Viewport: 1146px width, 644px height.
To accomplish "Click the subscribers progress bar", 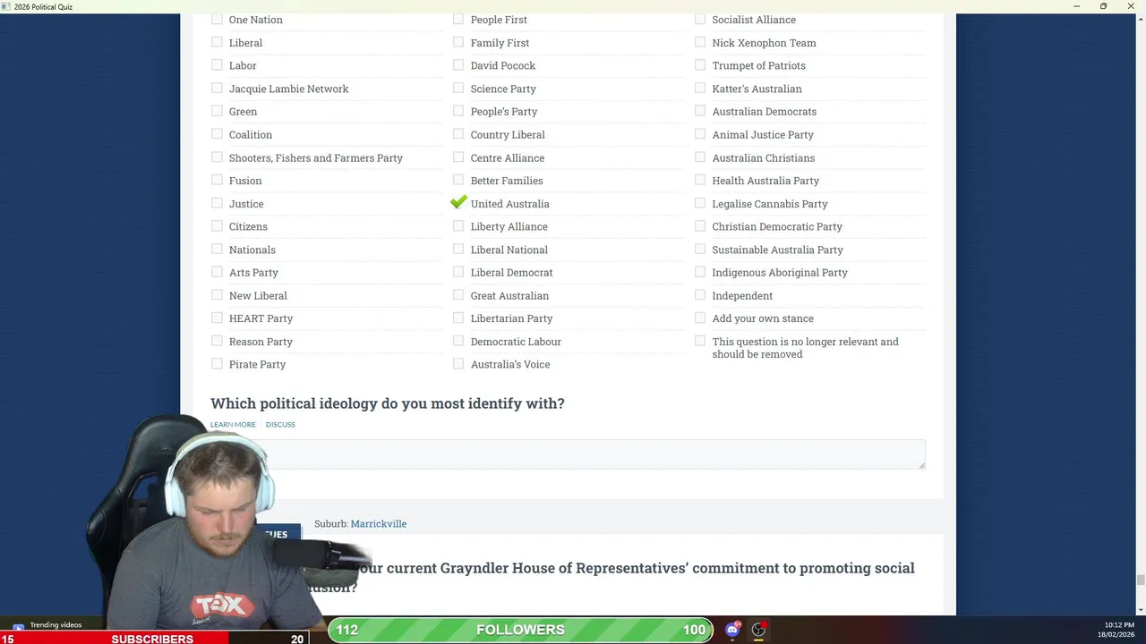I will click(x=153, y=638).
